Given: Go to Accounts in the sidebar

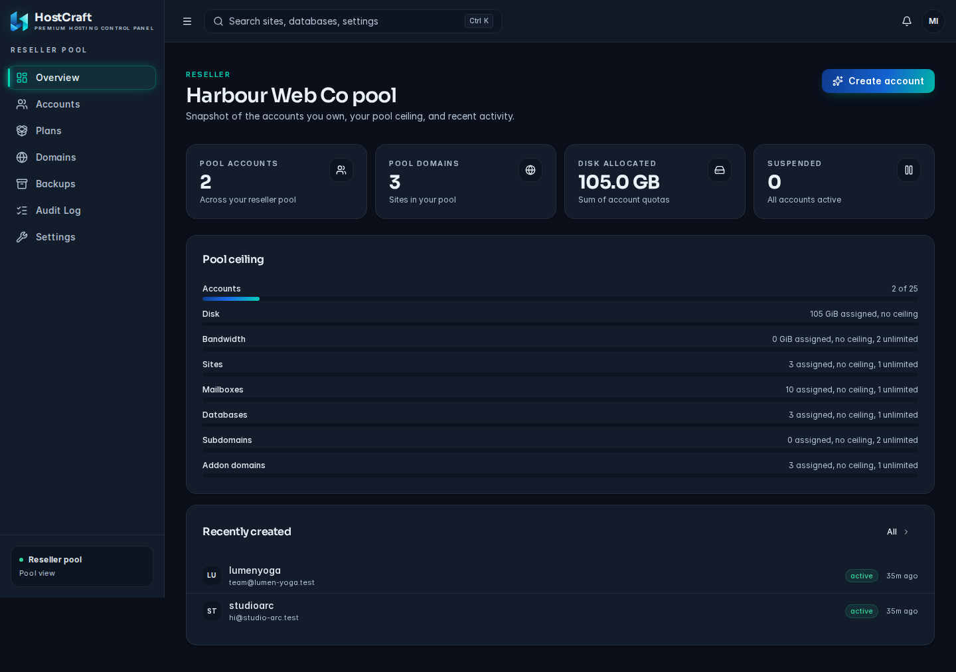Looking at the screenshot, I should click(82, 104).
